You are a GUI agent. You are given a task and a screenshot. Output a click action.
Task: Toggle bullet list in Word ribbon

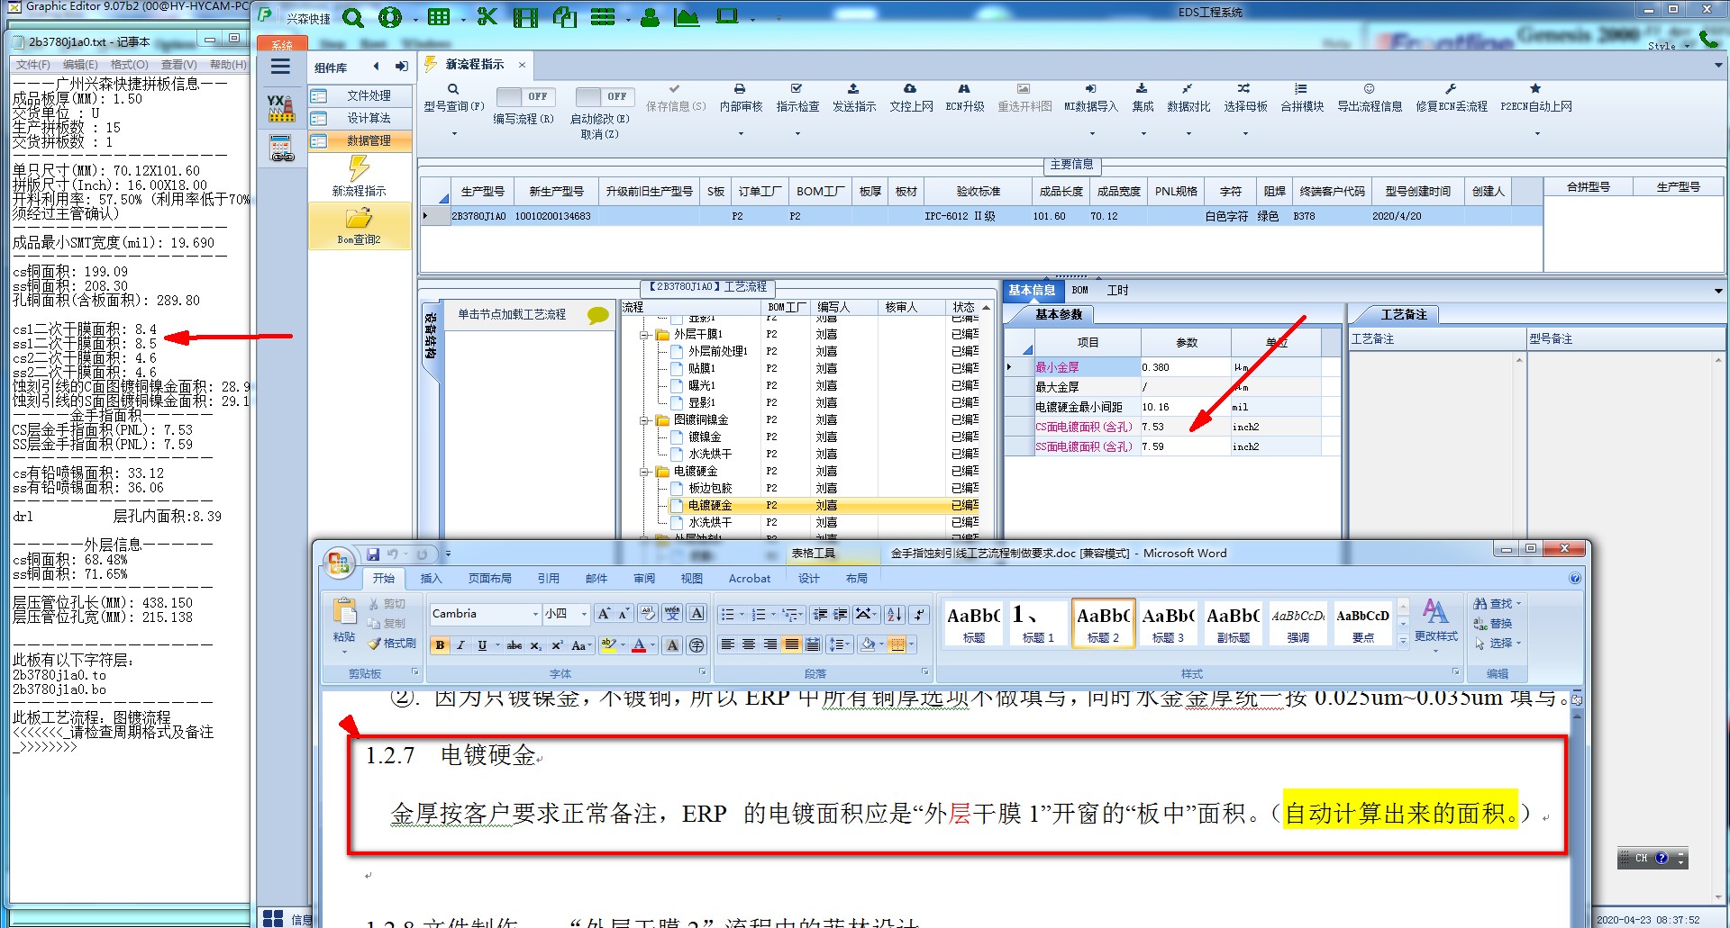(x=728, y=615)
